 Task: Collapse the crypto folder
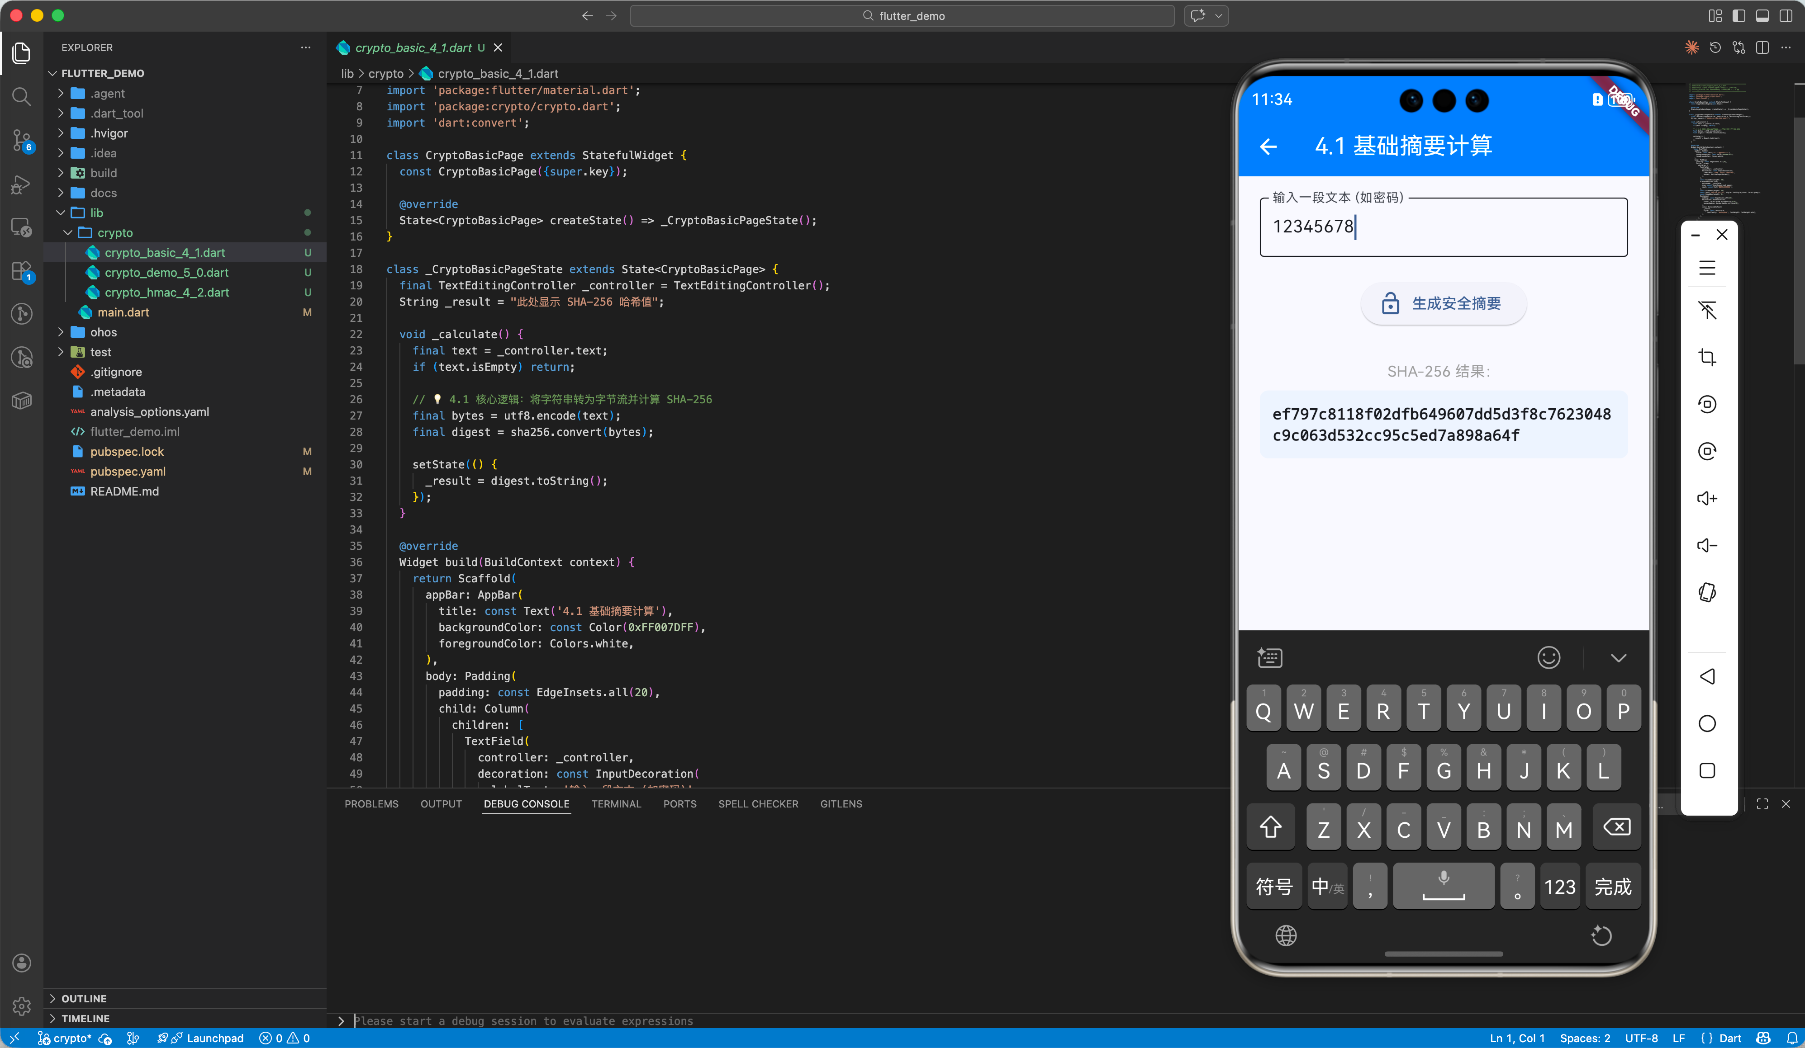point(114,233)
